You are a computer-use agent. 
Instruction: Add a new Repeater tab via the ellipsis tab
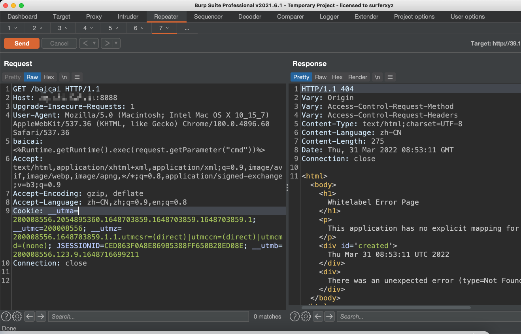[x=187, y=28]
